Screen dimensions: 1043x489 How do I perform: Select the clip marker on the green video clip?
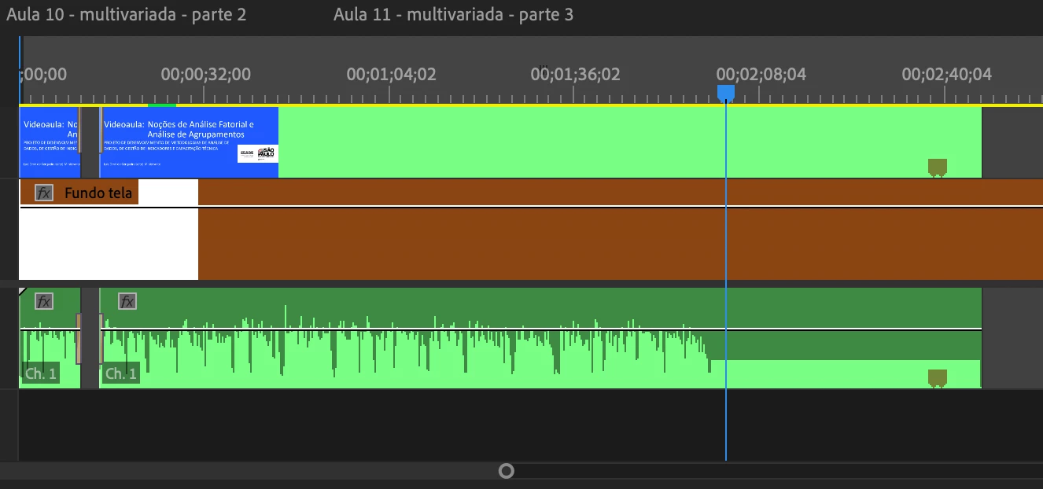click(x=937, y=167)
